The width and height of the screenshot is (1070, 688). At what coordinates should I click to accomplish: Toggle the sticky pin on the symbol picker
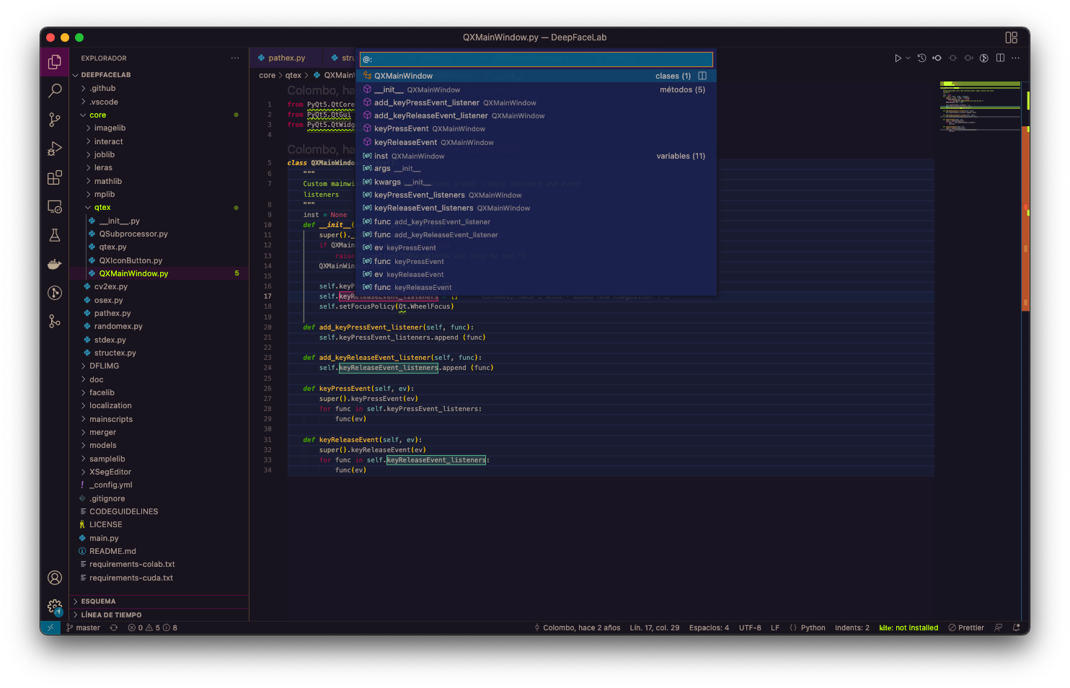point(702,75)
